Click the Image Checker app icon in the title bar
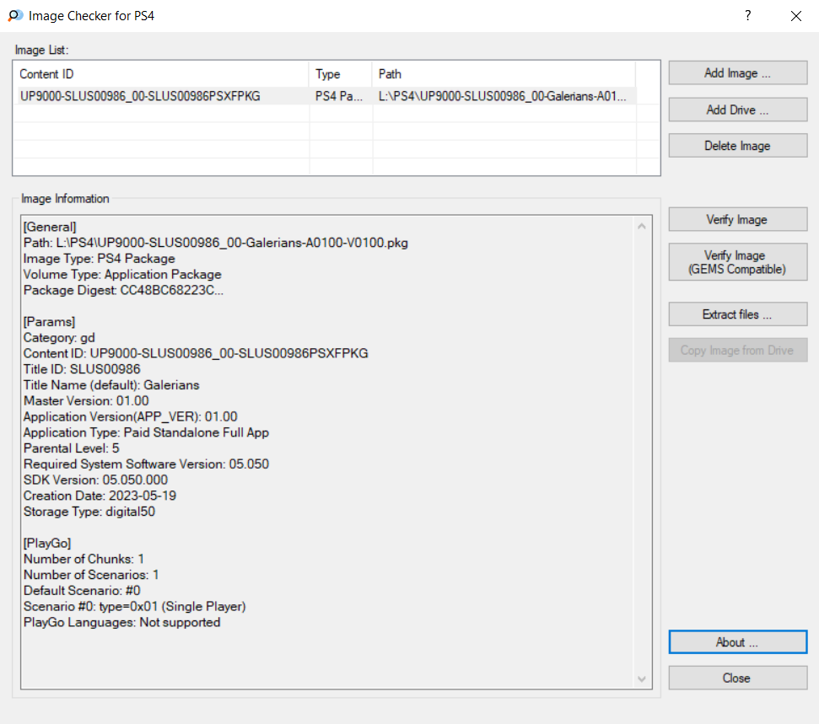The image size is (819, 724). click(x=16, y=16)
